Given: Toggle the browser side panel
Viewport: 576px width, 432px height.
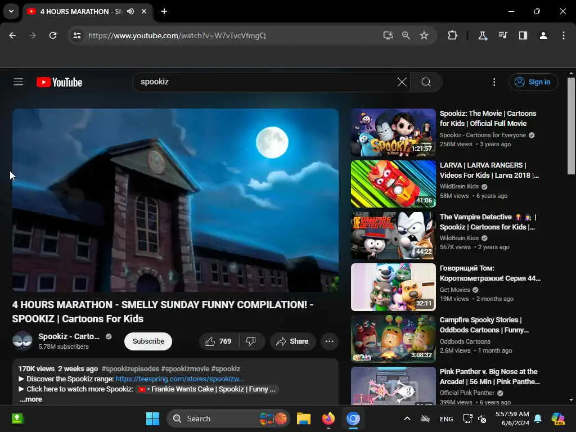Looking at the screenshot, I should [x=523, y=35].
